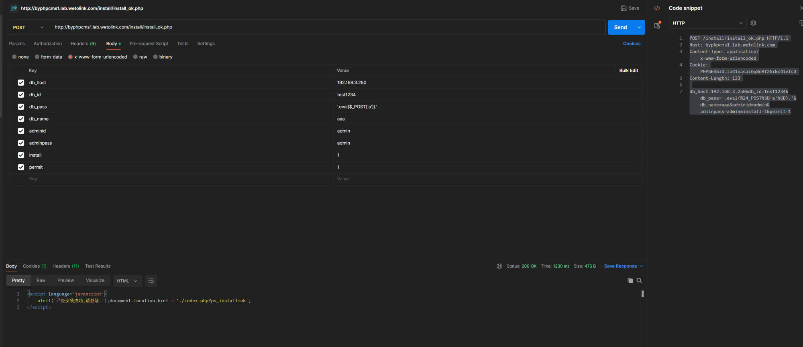Uncheck the adminid row checkbox

pos(21,131)
